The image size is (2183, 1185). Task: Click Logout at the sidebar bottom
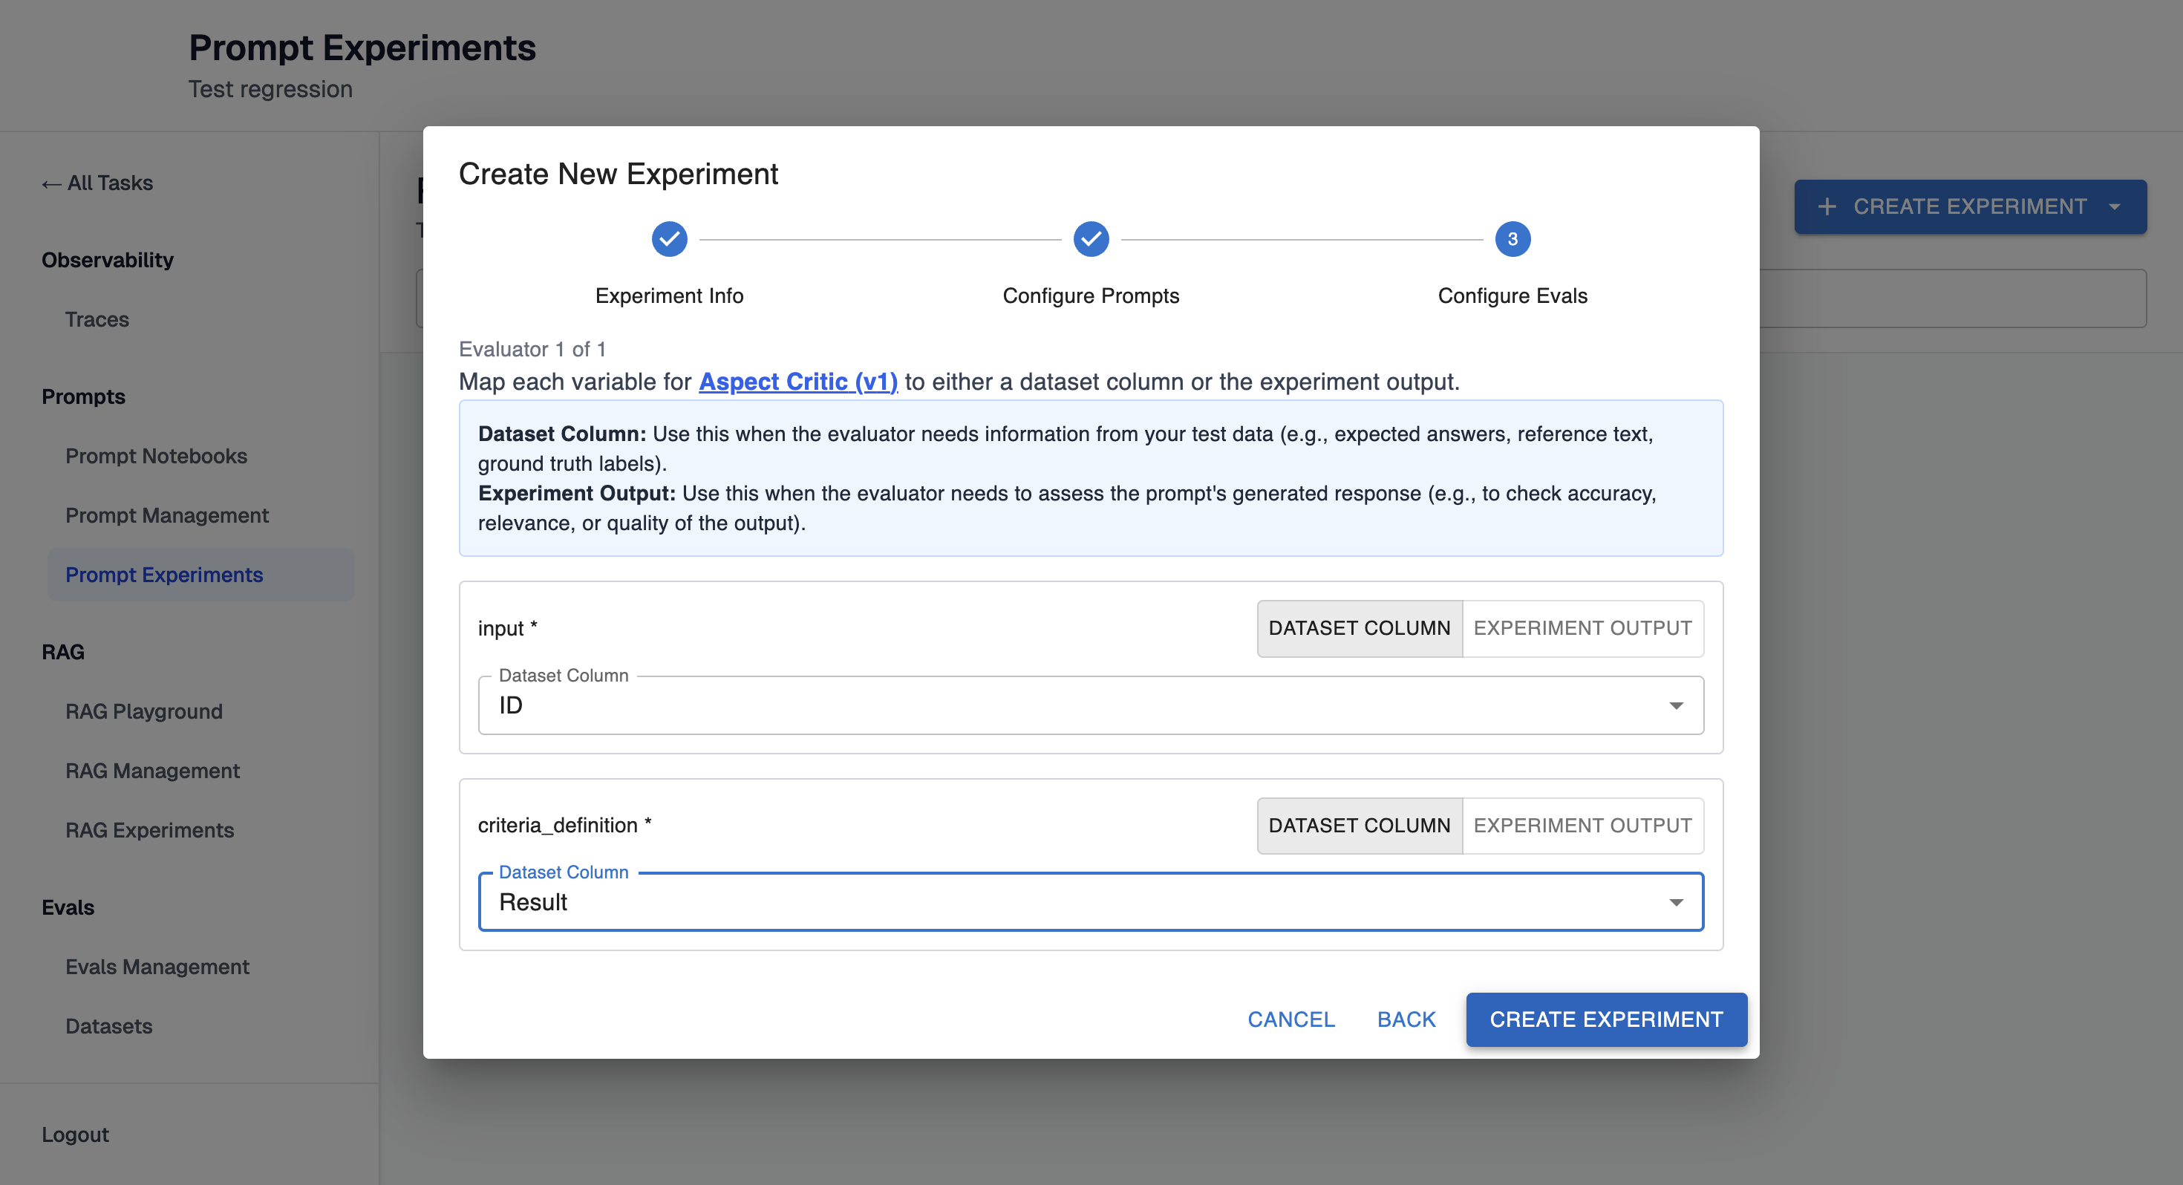74,1135
